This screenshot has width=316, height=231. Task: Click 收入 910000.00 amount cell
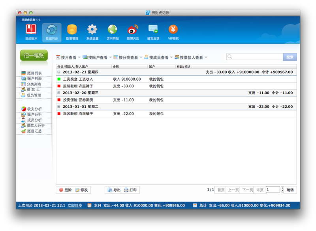tap(127, 79)
